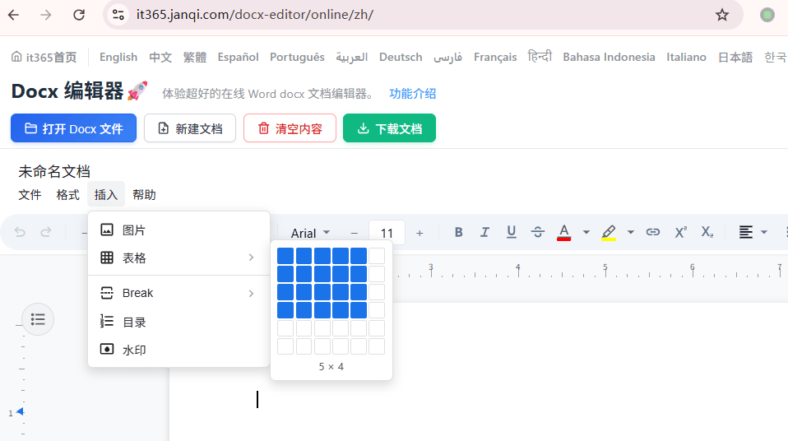Click the browser forward arrow
Screen dimensions: 788x441
[x=46, y=15]
